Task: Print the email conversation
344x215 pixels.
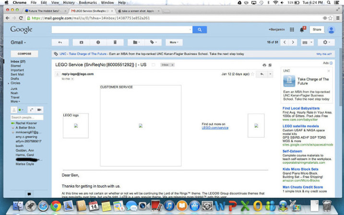Action: point(264,65)
